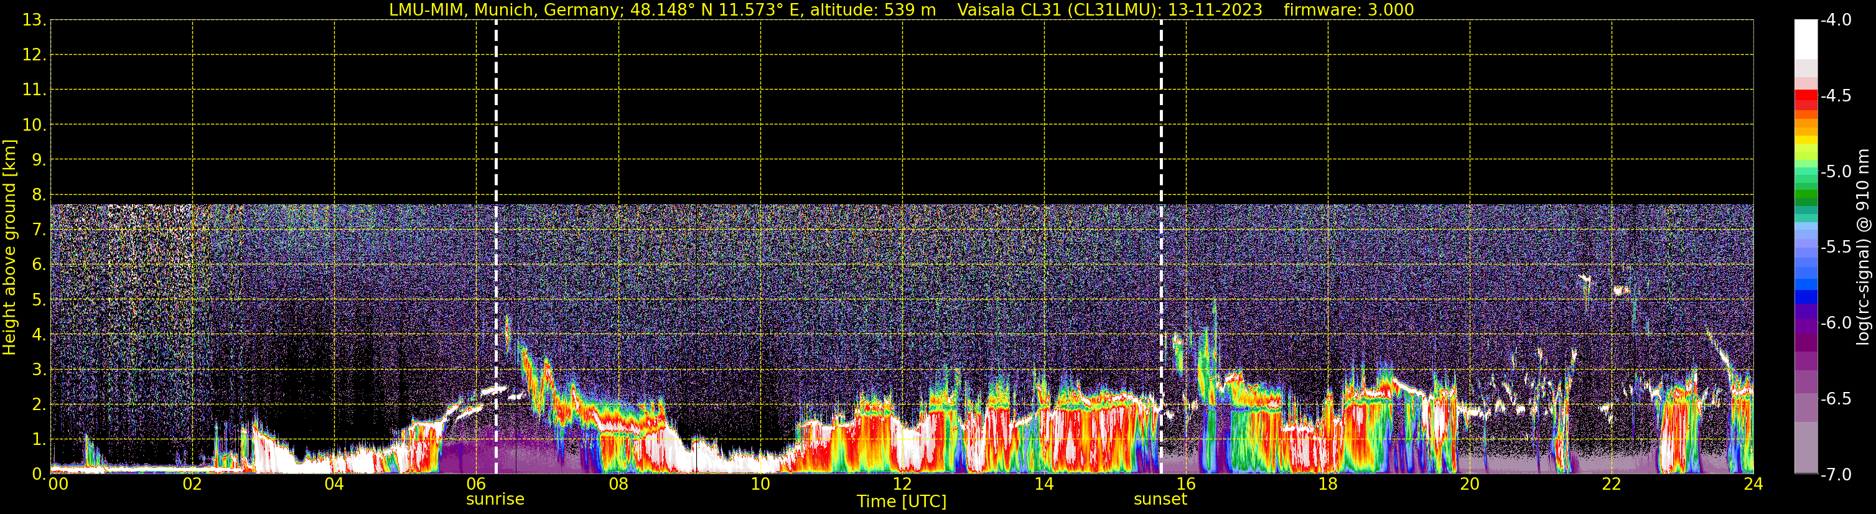Click the 06 tick label on the time axis
Viewport: 1876px width, 514px height.
(x=476, y=484)
